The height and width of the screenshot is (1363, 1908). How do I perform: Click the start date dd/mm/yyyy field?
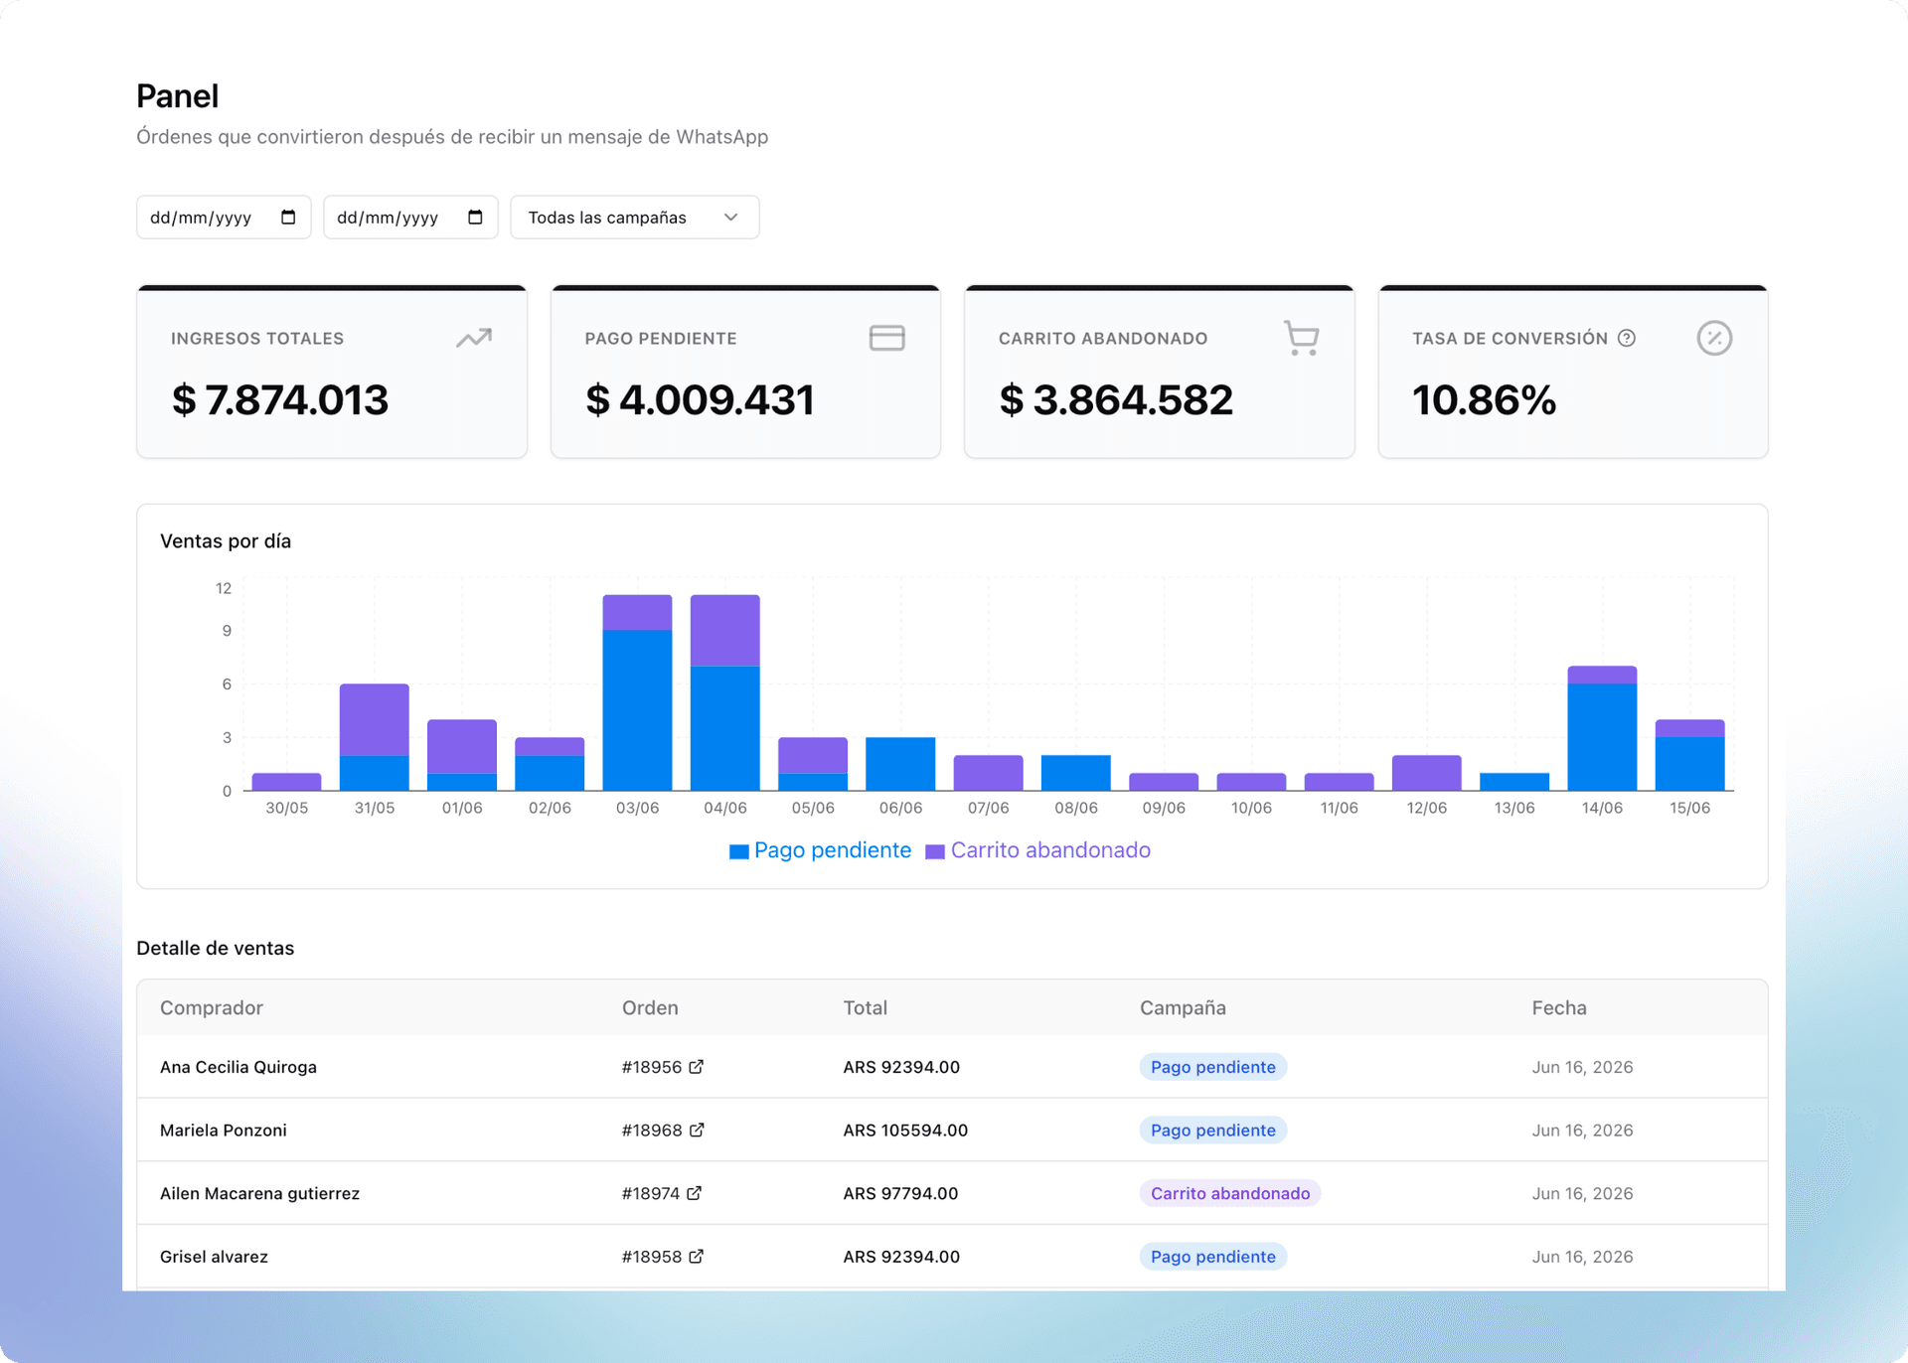click(224, 218)
